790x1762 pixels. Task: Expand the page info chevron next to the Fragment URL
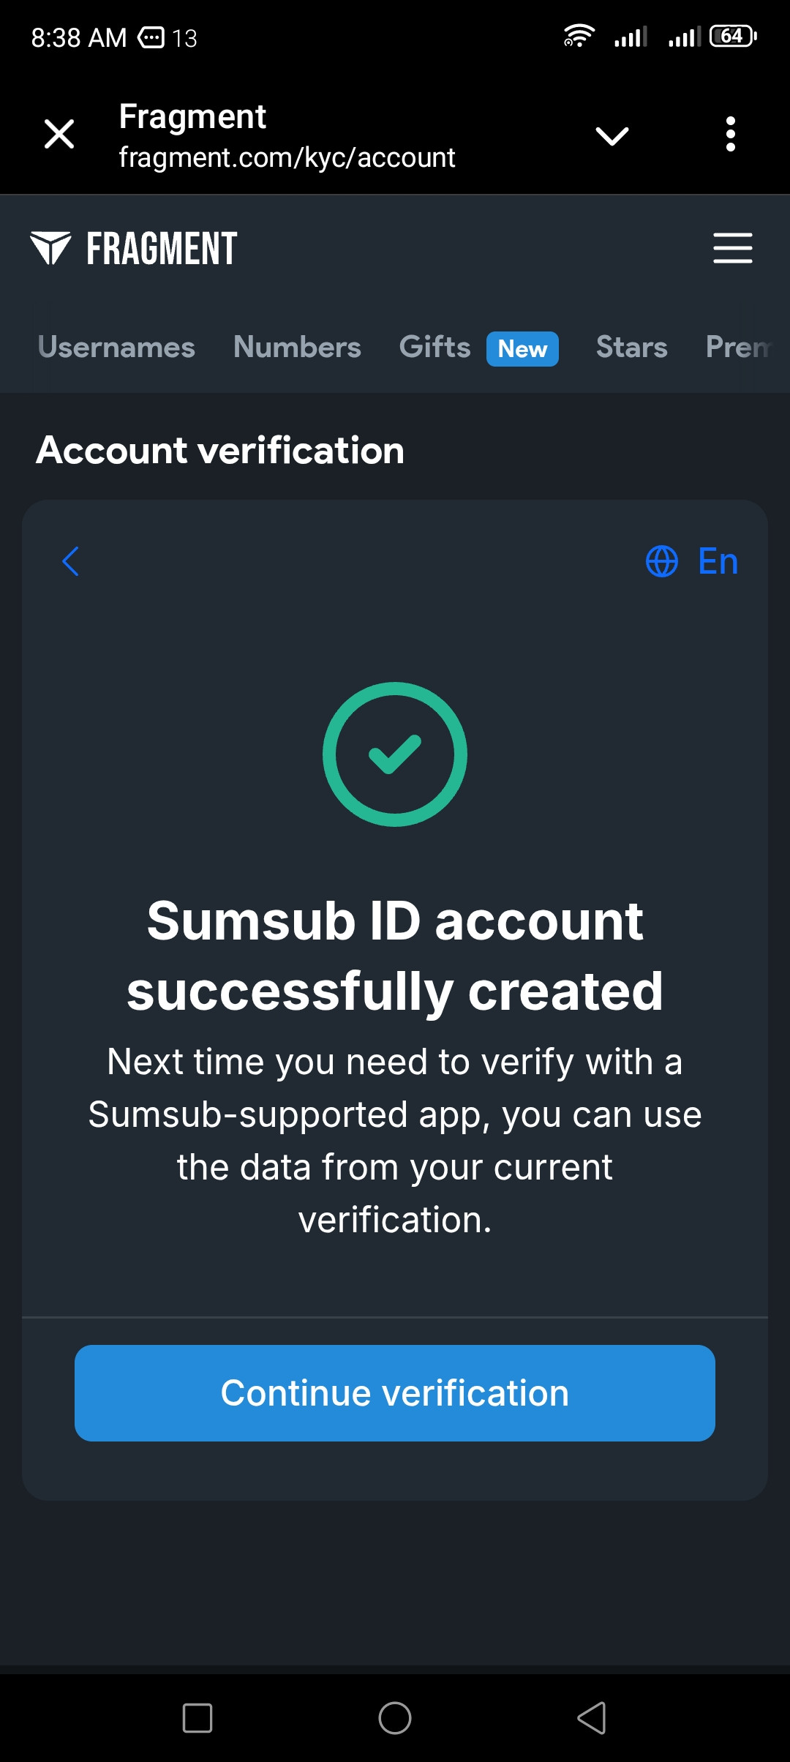[612, 136]
